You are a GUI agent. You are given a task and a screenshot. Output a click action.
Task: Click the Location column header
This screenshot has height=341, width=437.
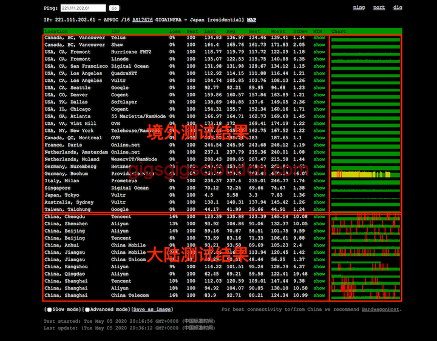coord(56,31)
